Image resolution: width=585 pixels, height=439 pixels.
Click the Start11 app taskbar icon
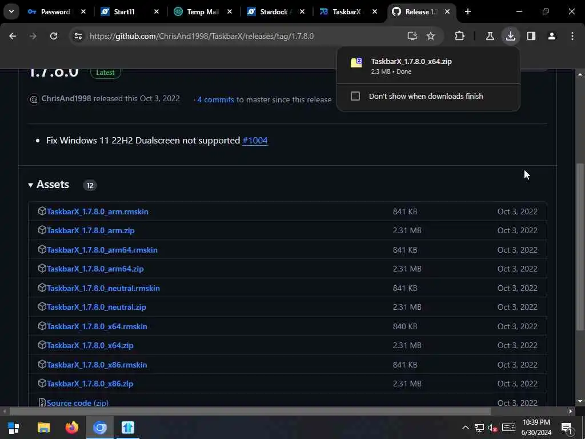tap(127, 428)
